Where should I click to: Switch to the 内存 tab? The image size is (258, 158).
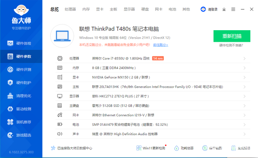pyautogui.click(x=86, y=9)
